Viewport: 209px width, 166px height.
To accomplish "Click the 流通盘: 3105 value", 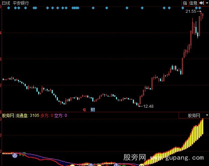I will point(27,115).
